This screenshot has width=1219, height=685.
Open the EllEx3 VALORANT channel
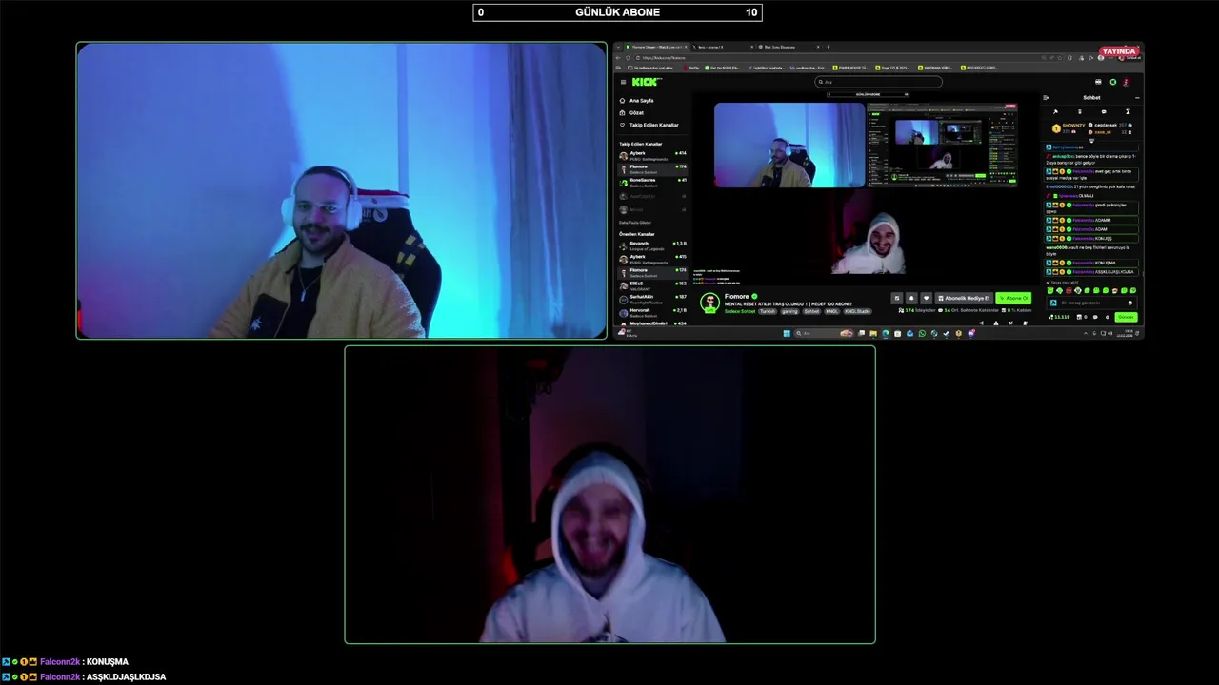point(652,284)
